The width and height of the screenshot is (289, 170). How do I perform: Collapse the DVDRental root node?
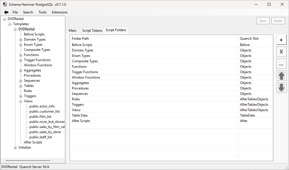click(4, 19)
